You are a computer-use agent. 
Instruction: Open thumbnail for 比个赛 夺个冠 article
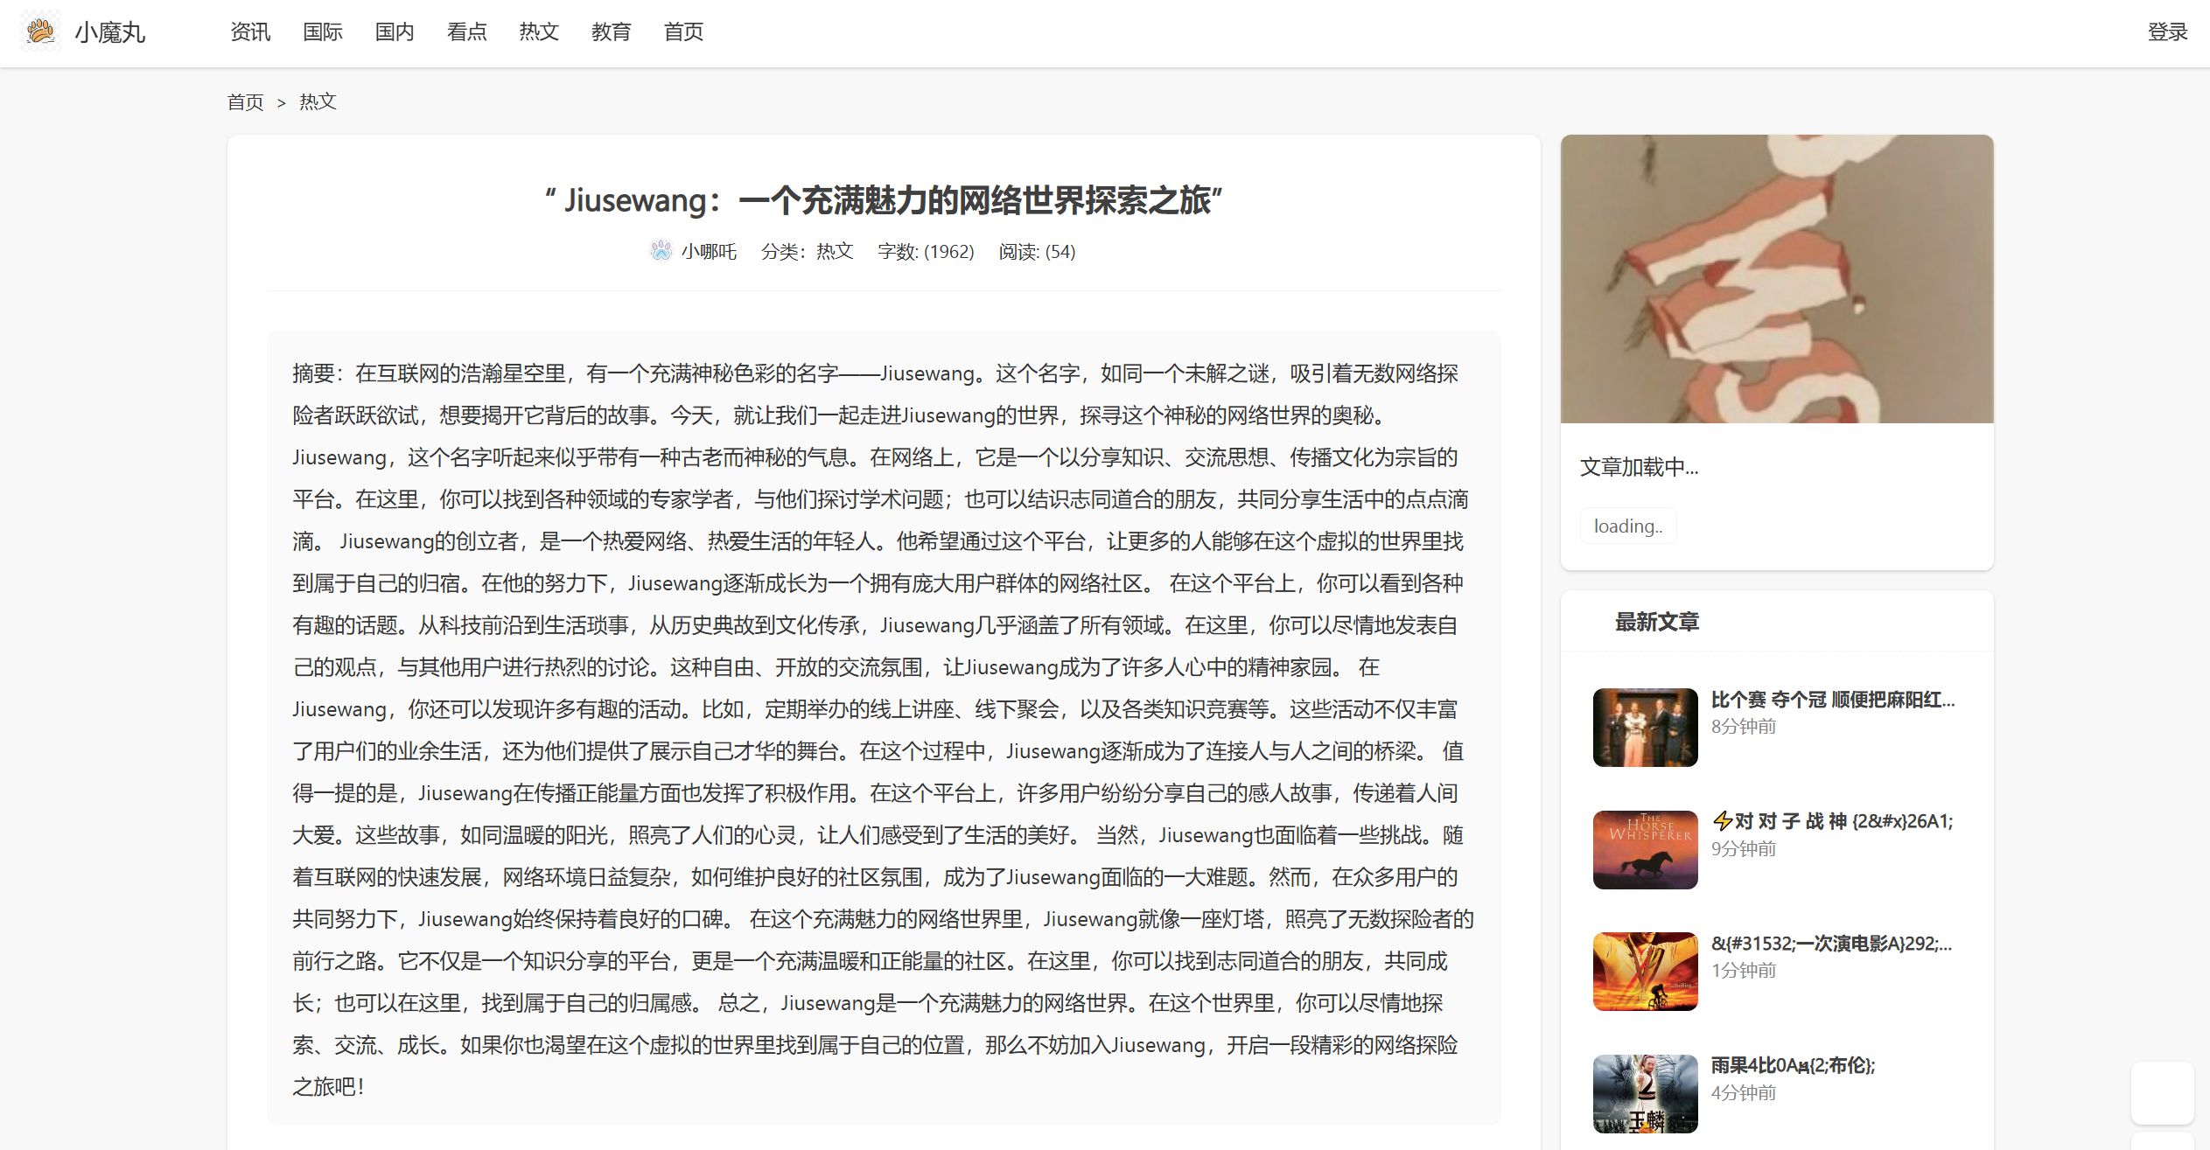1646,728
